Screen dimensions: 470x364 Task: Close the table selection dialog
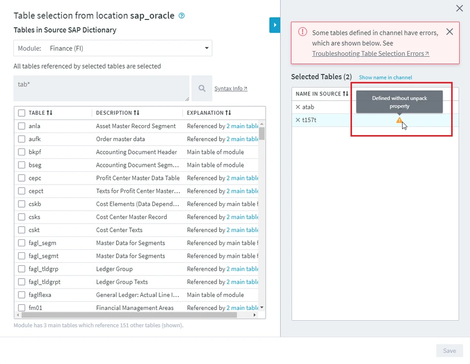click(459, 8)
